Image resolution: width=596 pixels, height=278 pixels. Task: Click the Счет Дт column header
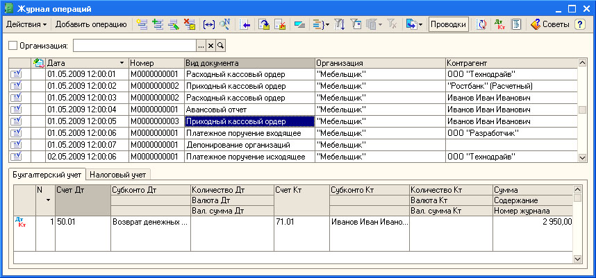tap(83, 200)
